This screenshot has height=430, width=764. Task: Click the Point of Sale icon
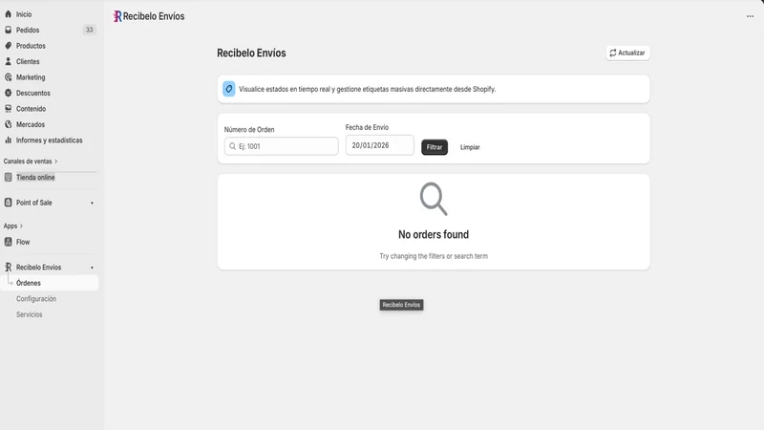coord(9,203)
